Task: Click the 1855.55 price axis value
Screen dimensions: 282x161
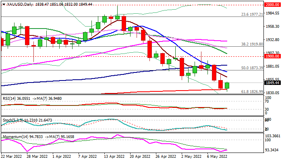Action: (273, 79)
